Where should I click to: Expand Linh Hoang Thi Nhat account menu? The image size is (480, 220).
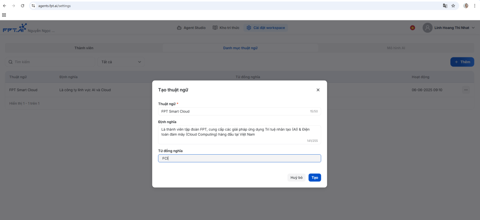[454, 28]
